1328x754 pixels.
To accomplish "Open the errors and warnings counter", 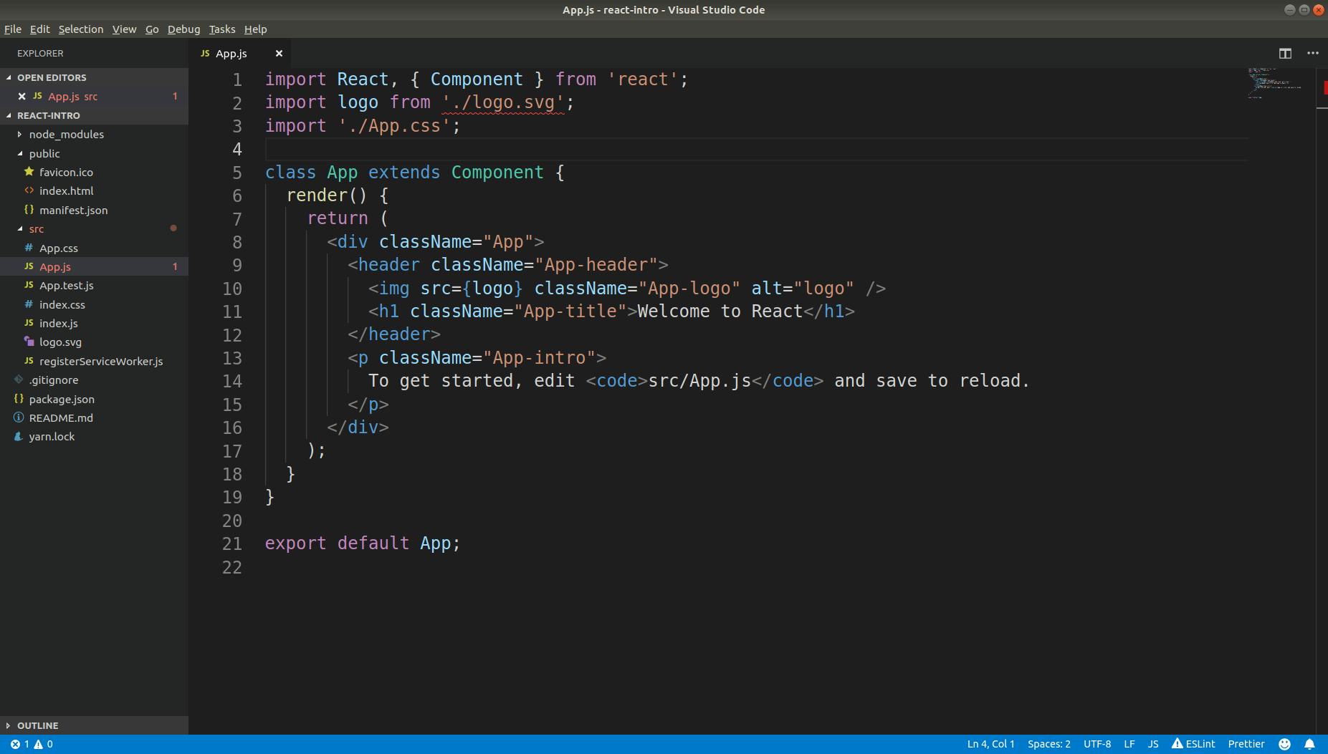I will point(30,744).
